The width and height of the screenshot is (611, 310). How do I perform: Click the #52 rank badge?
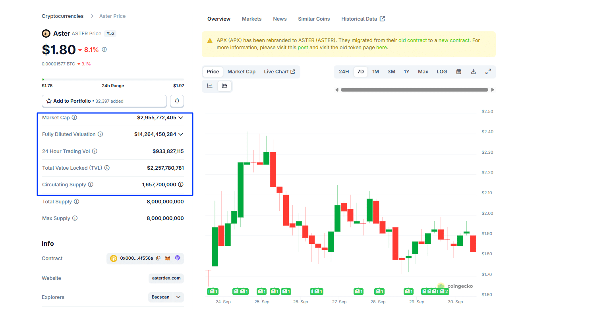[110, 34]
